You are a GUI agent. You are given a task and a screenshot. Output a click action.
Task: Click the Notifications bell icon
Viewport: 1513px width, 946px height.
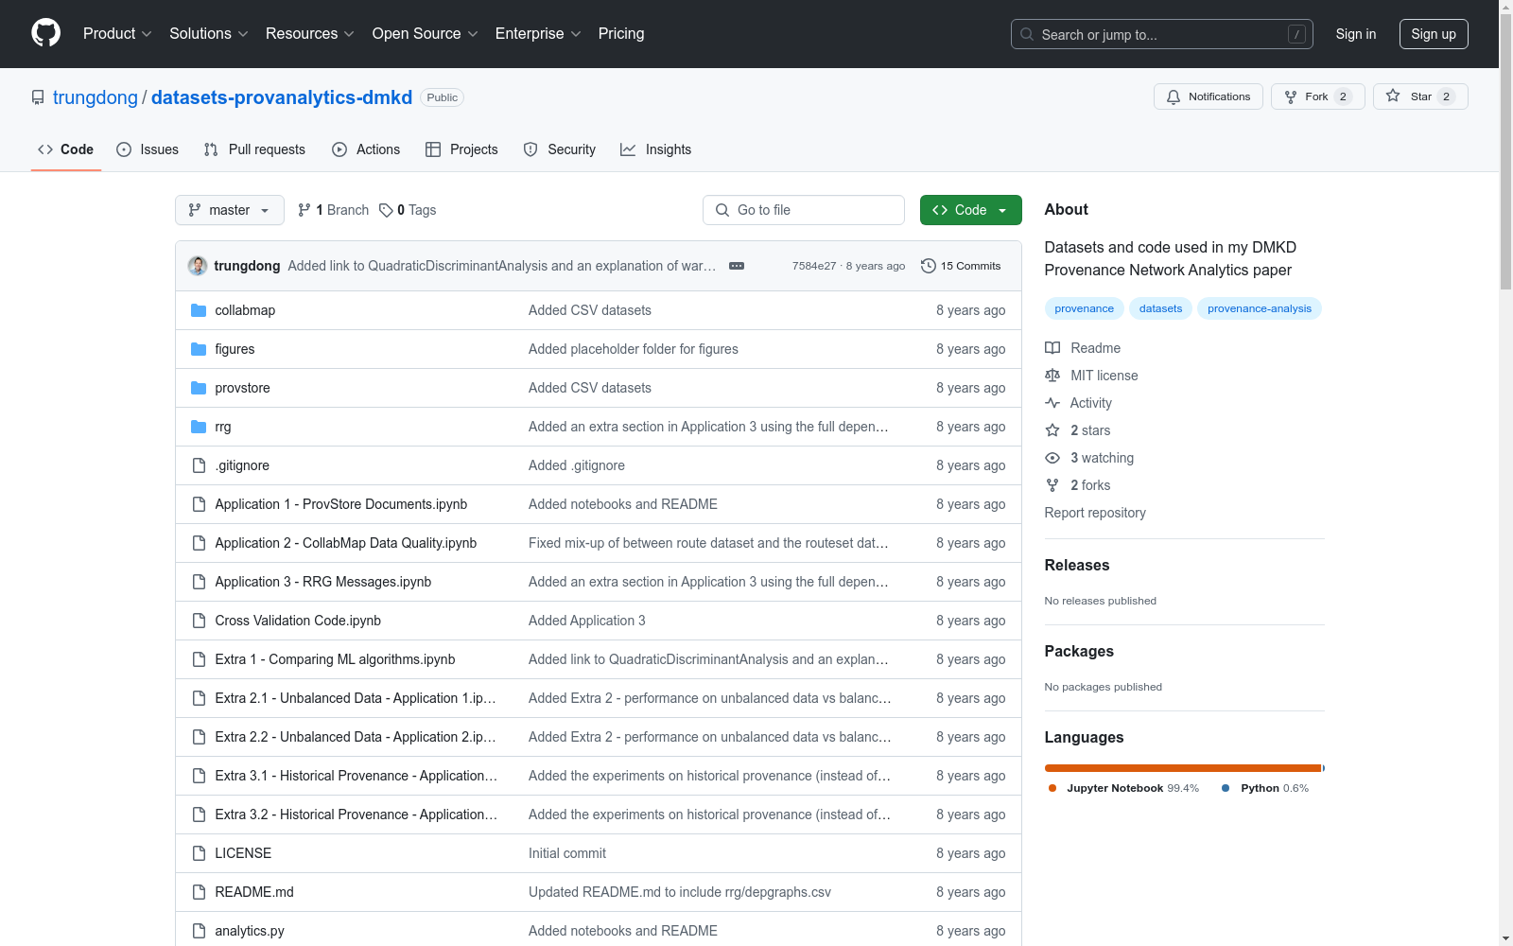point(1174,96)
